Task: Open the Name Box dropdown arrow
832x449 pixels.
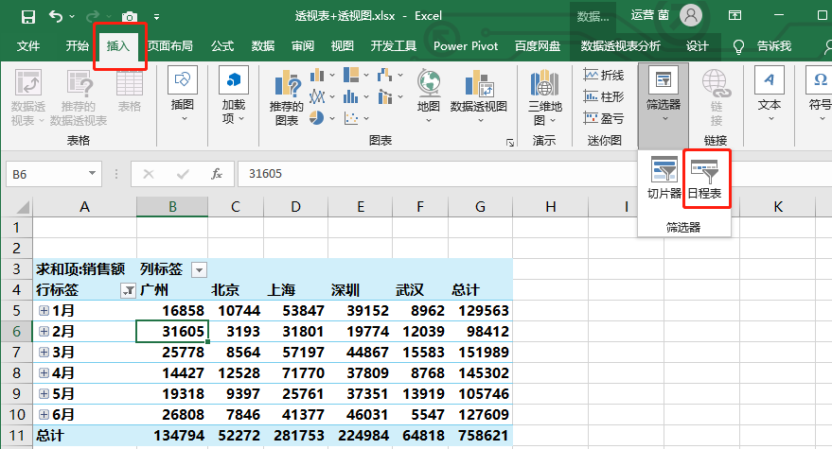Action: 93,174
